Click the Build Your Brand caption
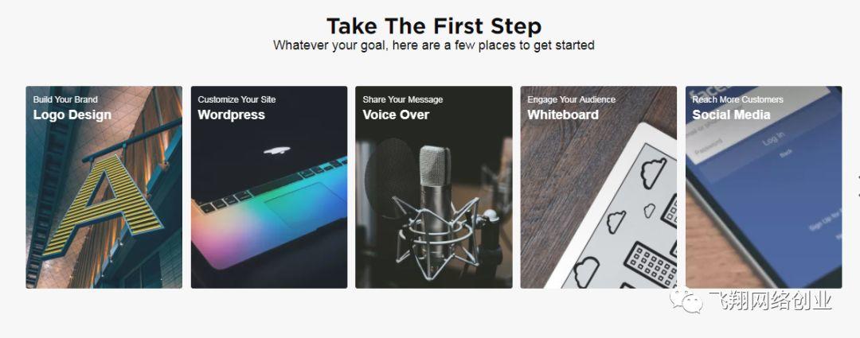 tap(65, 99)
